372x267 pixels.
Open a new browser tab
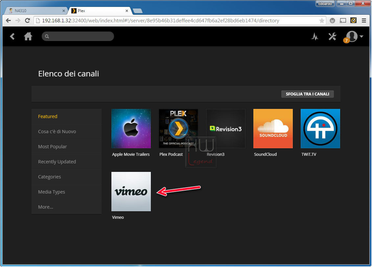point(138,11)
